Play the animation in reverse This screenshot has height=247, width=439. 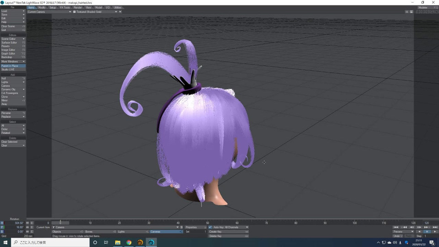click(x=419, y=231)
